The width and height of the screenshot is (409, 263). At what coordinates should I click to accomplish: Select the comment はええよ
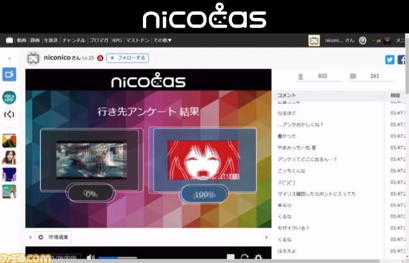287,251
